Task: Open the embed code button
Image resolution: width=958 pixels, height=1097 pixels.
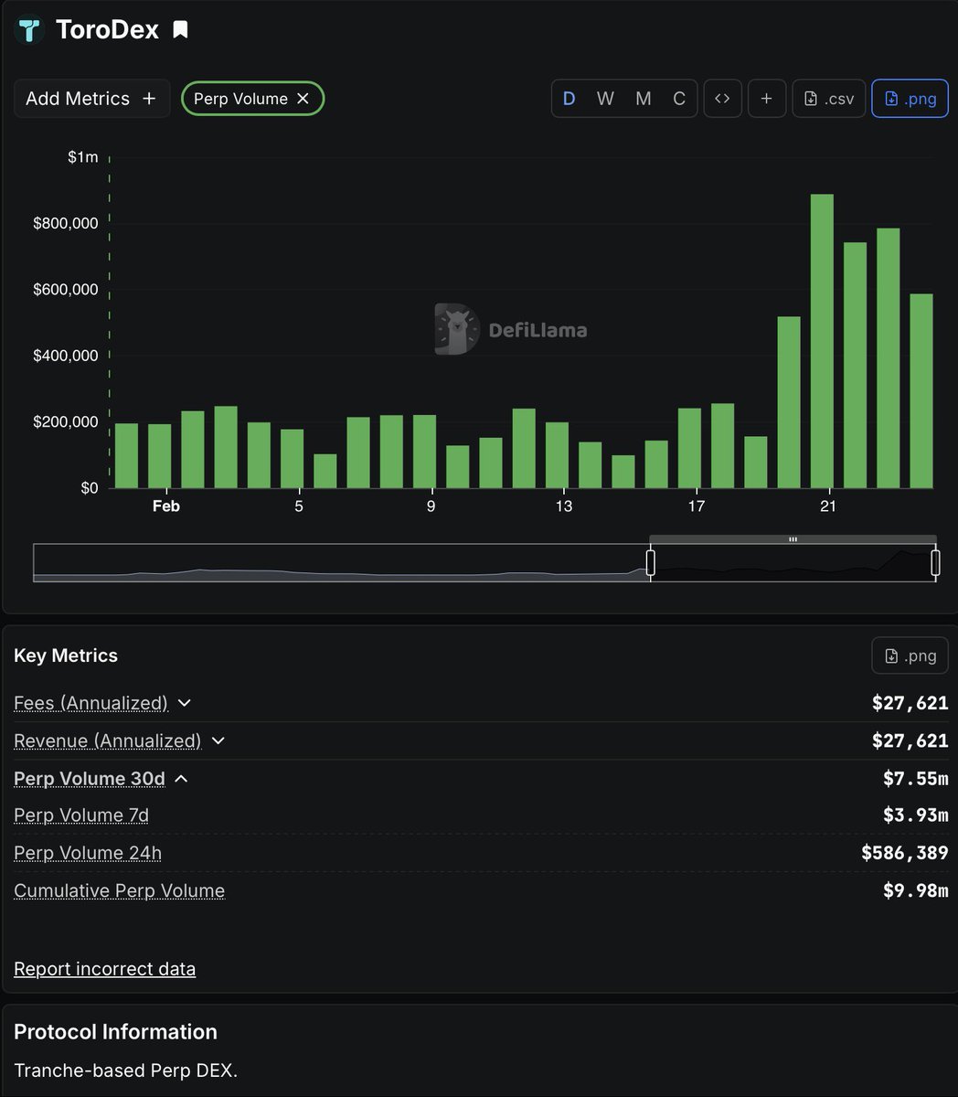Action: pyautogui.click(x=722, y=99)
